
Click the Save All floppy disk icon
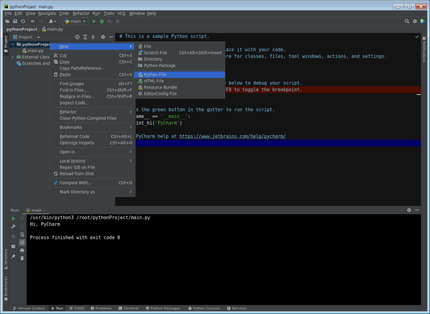click(15, 21)
